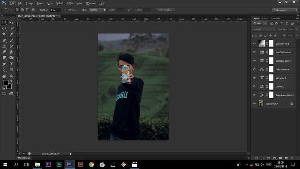Click the Feather input field
The width and height of the screenshot is (300, 169).
pyautogui.click(x=55, y=10)
